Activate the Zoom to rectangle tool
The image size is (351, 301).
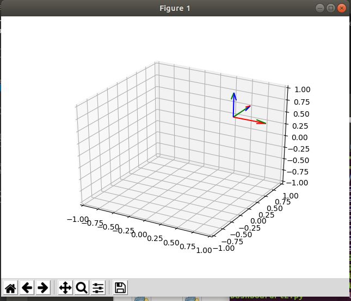tap(82, 287)
